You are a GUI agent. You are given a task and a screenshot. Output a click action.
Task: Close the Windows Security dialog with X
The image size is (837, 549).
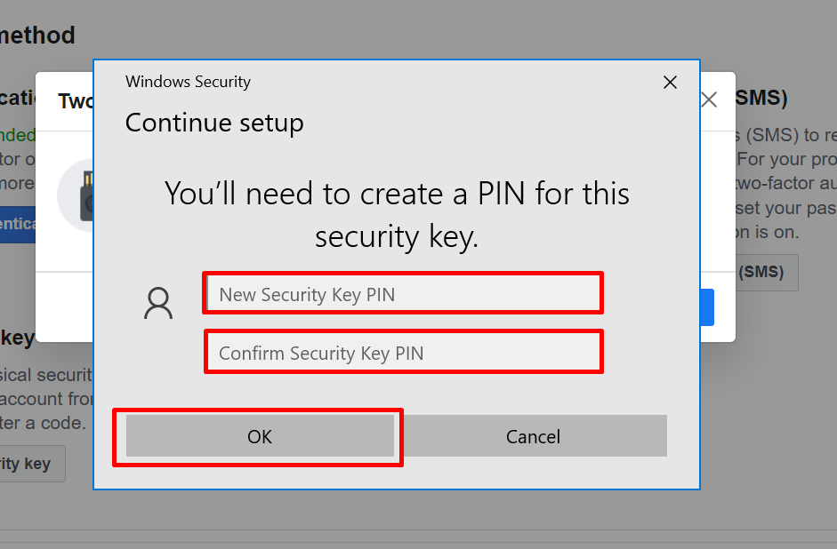pos(670,82)
